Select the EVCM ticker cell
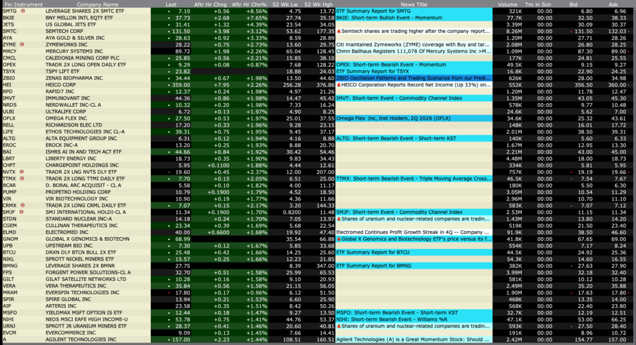Image resolution: width=636 pixels, height=345 pixels. (10, 333)
